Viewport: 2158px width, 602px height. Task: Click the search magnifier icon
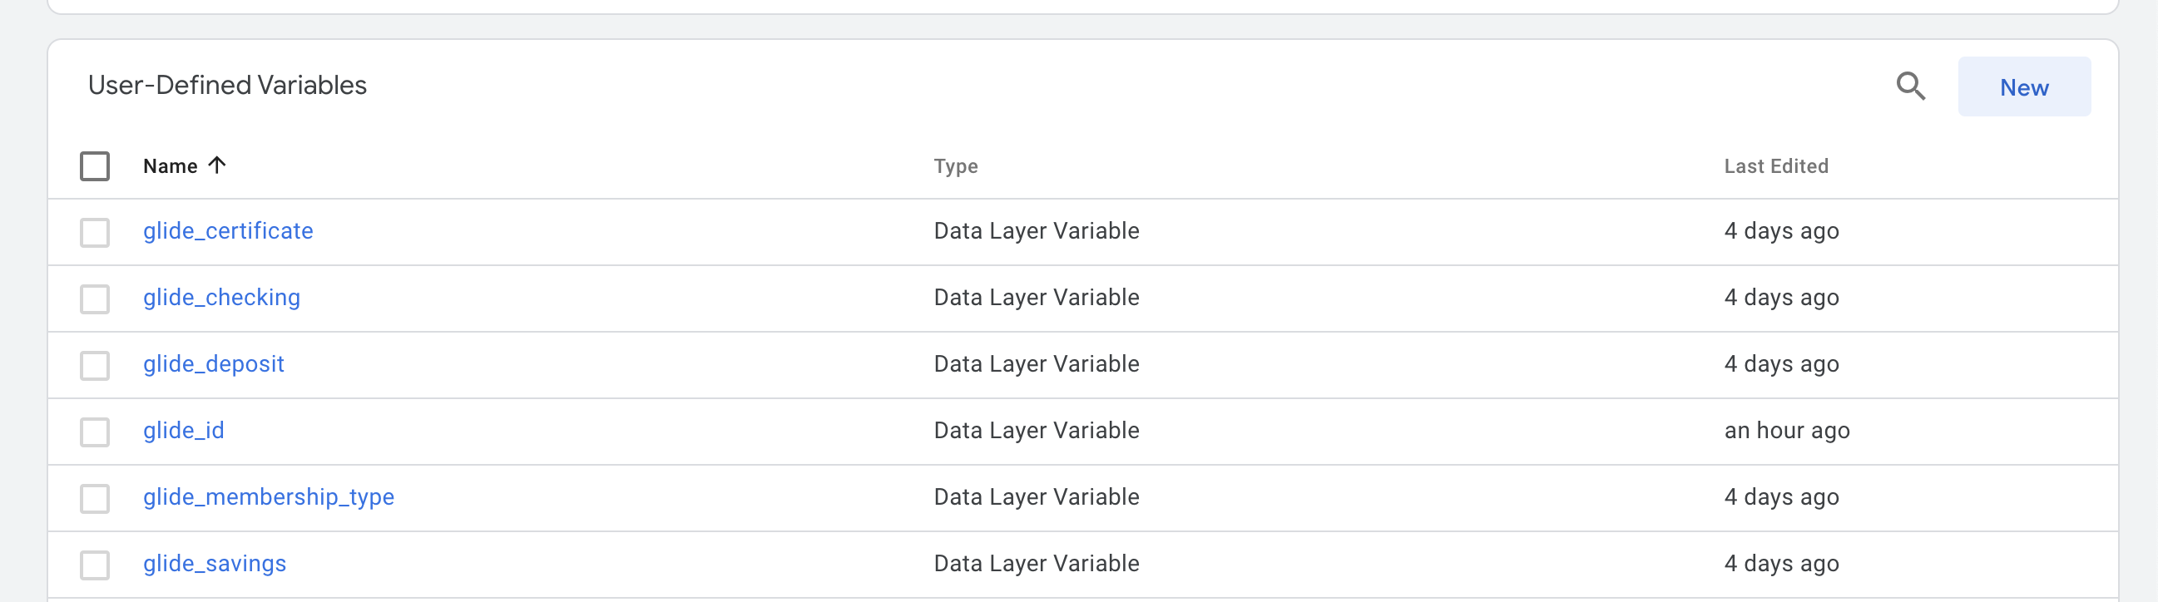pyautogui.click(x=1910, y=86)
